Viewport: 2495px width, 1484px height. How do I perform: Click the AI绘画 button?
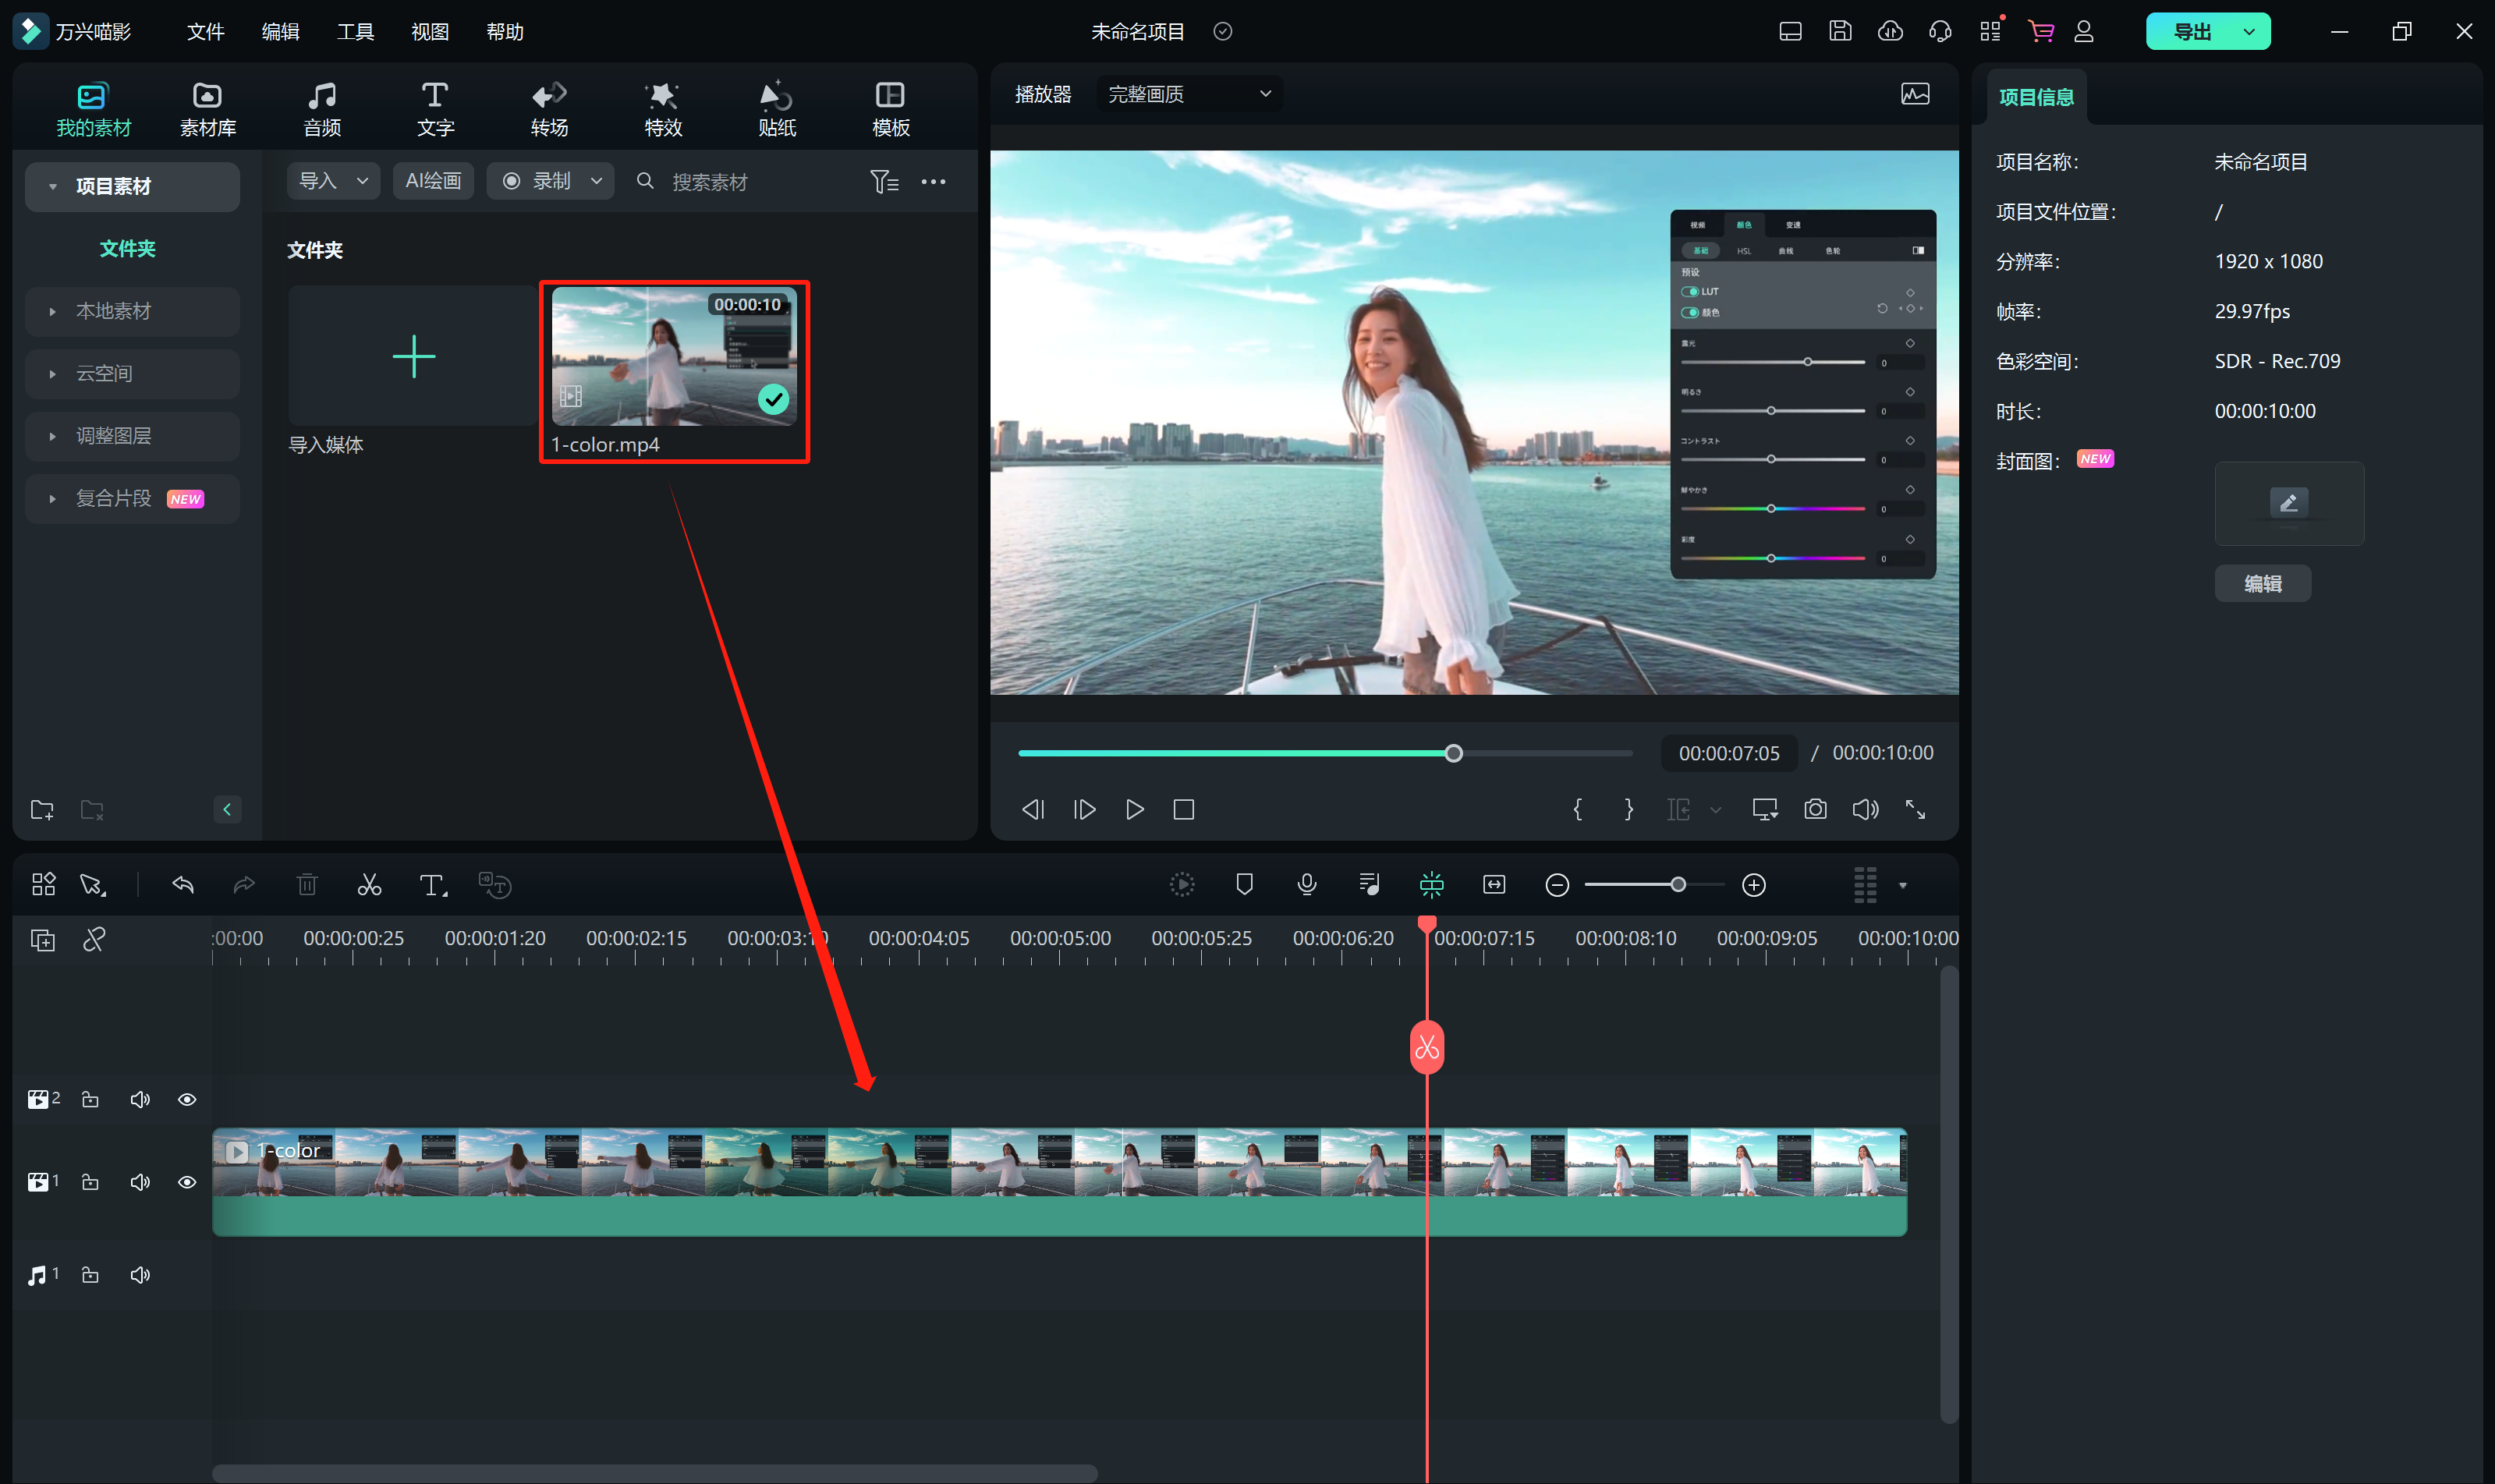[x=433, y=181]
